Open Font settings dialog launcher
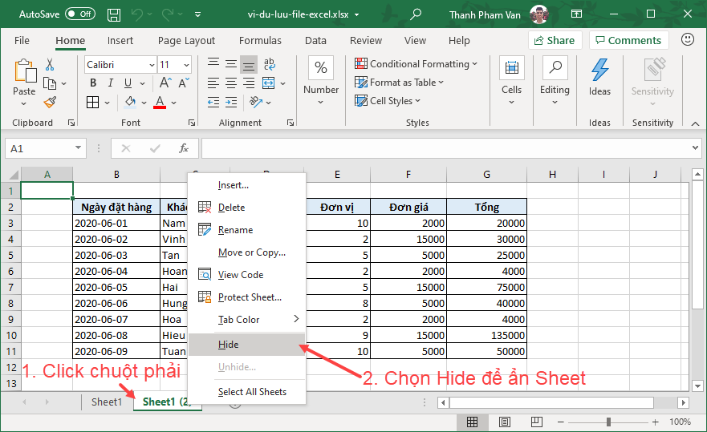 point(192,123)
